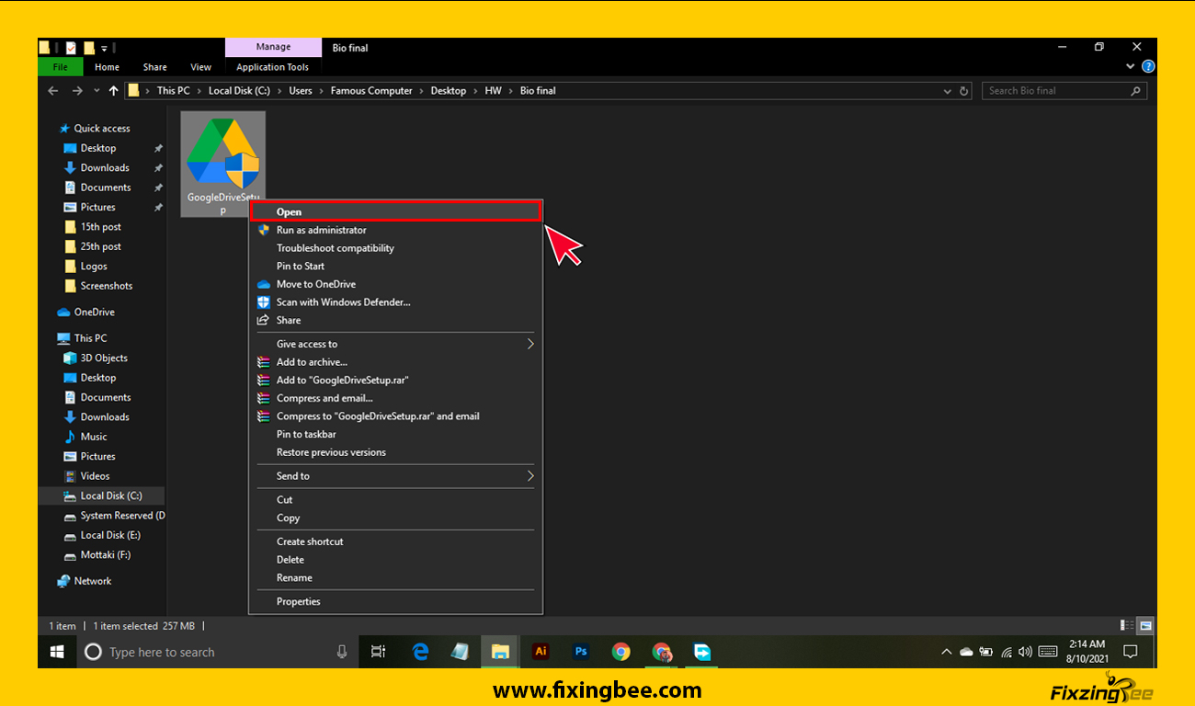Switch to details view button

pos(1127,626)
